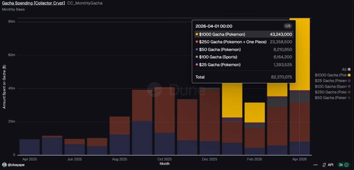
Task: Click the Aug 2025 bar's brown segment
Action: (120, 125)
